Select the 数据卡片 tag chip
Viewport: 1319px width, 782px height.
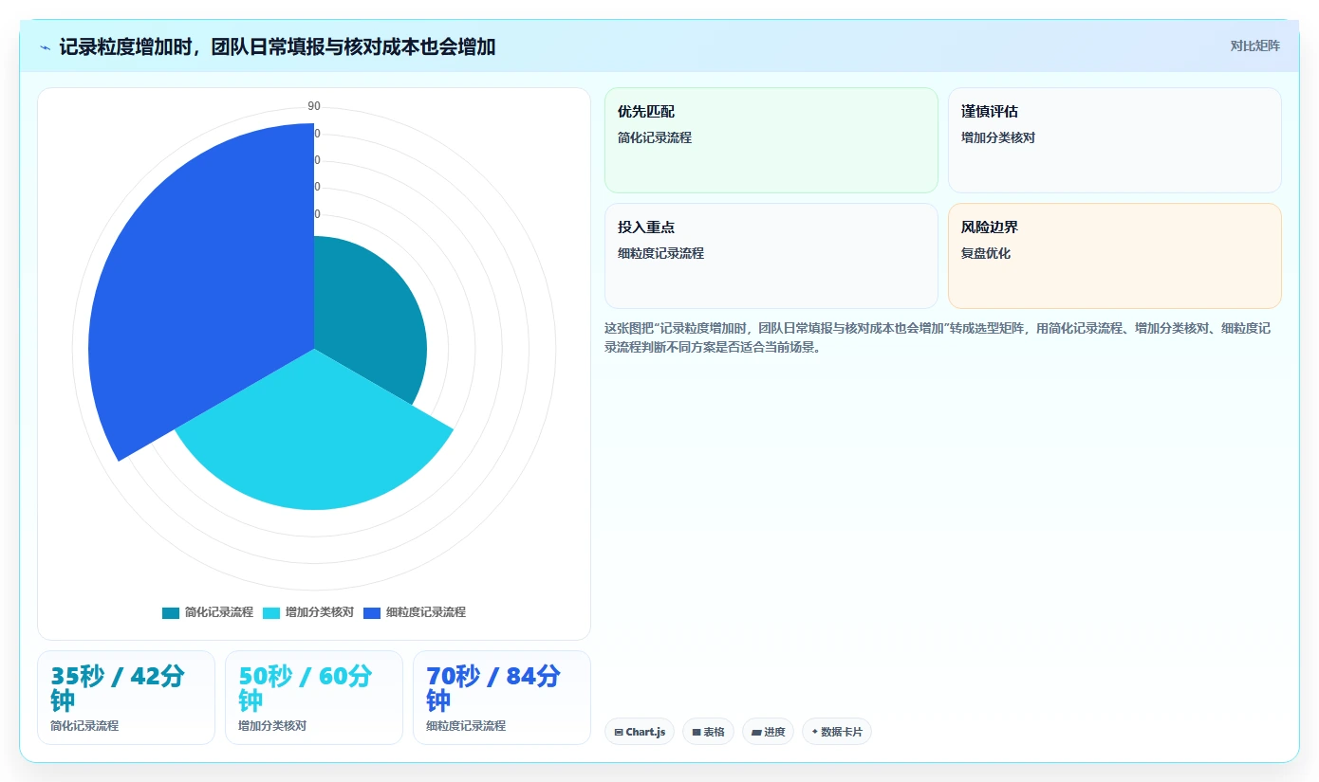(837, 732)
